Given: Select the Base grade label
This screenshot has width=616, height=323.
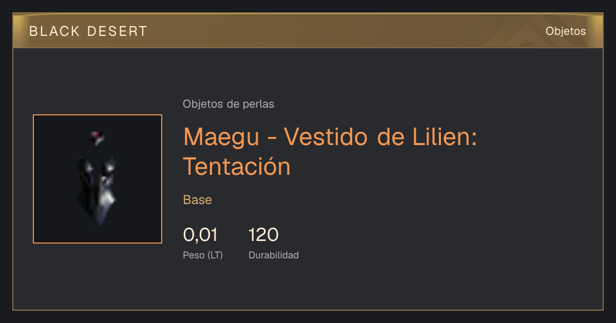Looking at the screenshot, I should [x=198, y=200].
